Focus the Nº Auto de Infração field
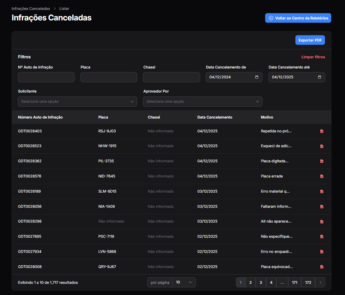 (x=46, y=77)
